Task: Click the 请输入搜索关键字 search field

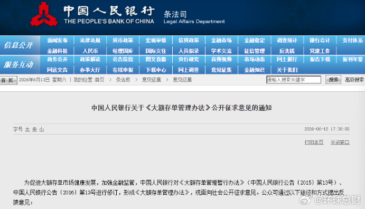Action: click(294, 80)
